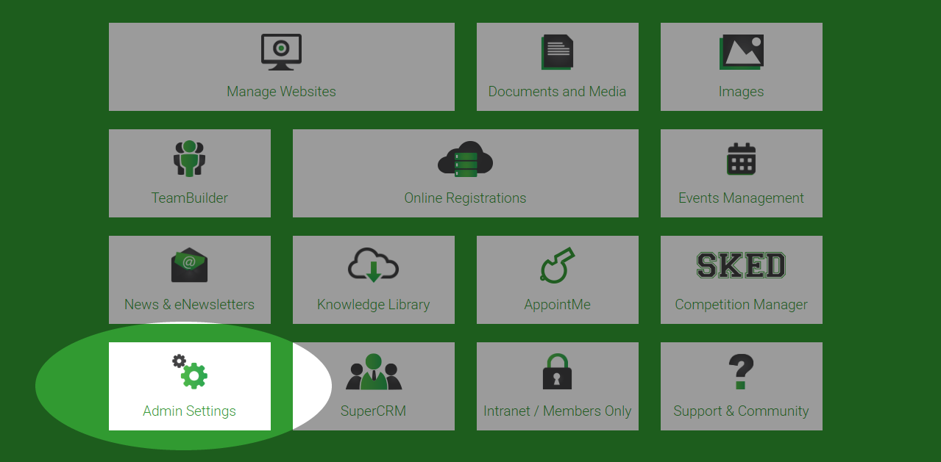The height and width of the screenshot is (462, 941).
Task: Open the Admin Settings text label
Action: coord(189,411)
